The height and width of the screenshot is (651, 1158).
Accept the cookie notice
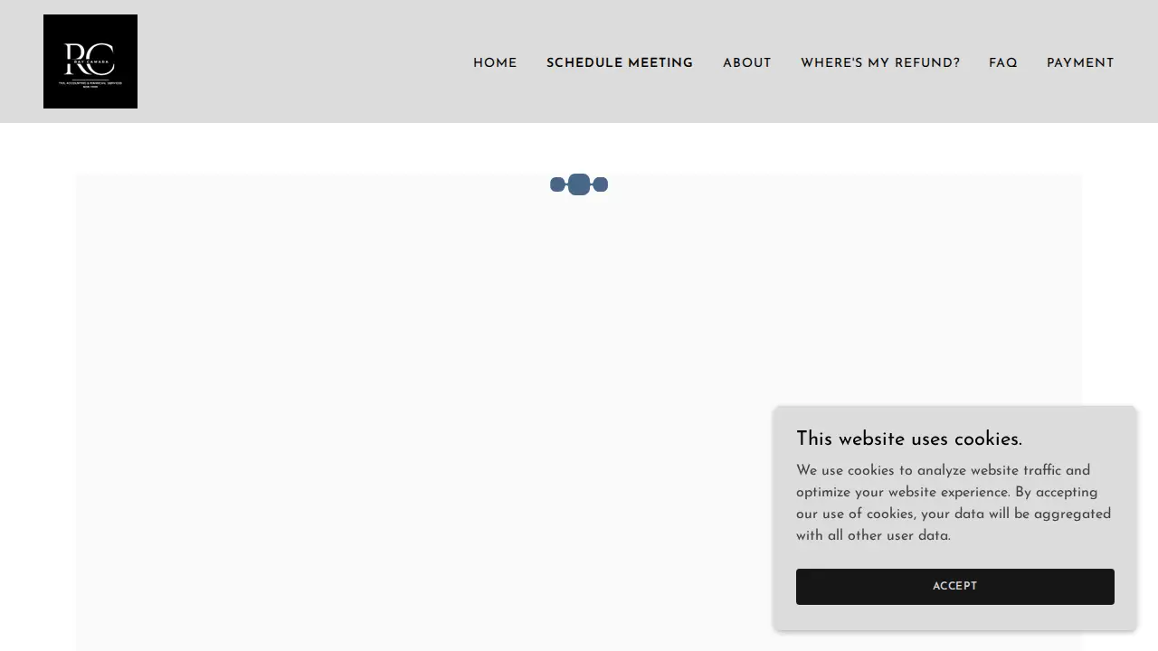tap(955, 587)
